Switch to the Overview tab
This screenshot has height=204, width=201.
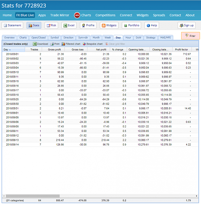tap(9, 38)
